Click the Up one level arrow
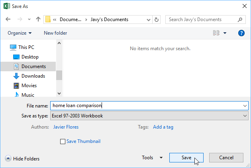This screenshot has height=168, width=251. point(38,20)
